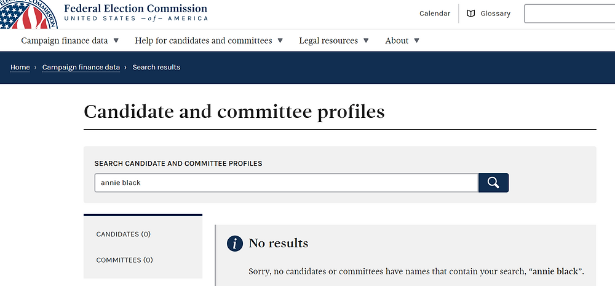Image resolution: width=615 pixels, height=286 pixels.
Task: Go to the Calendar link
Action: (435, 14)
